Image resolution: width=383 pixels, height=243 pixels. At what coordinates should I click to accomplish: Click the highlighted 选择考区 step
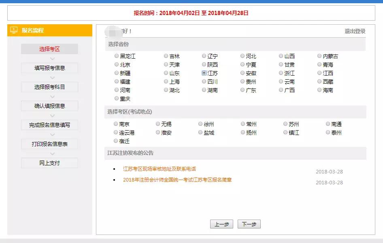coord(49,49)
